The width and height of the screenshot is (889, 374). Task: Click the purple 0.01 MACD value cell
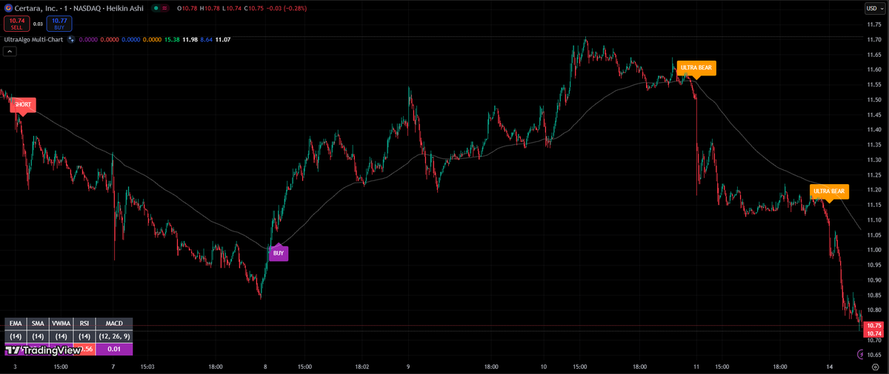(x=114, y=349)
